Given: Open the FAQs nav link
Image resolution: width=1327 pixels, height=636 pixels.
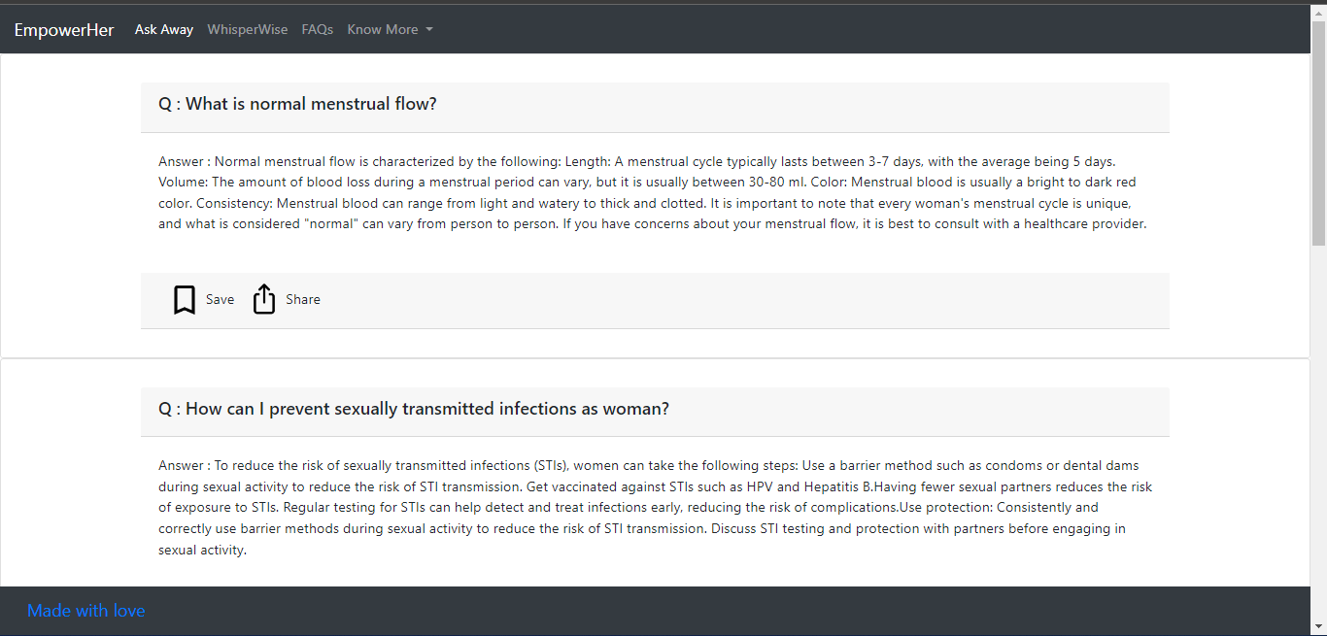Looking at the screenshot, I should tap(318, 30).
